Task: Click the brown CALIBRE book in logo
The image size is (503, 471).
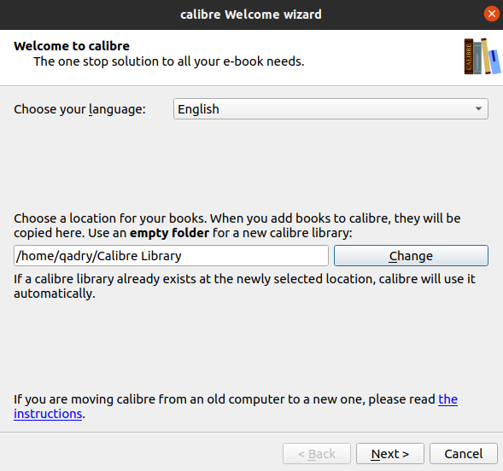Action: click(468, 56)
